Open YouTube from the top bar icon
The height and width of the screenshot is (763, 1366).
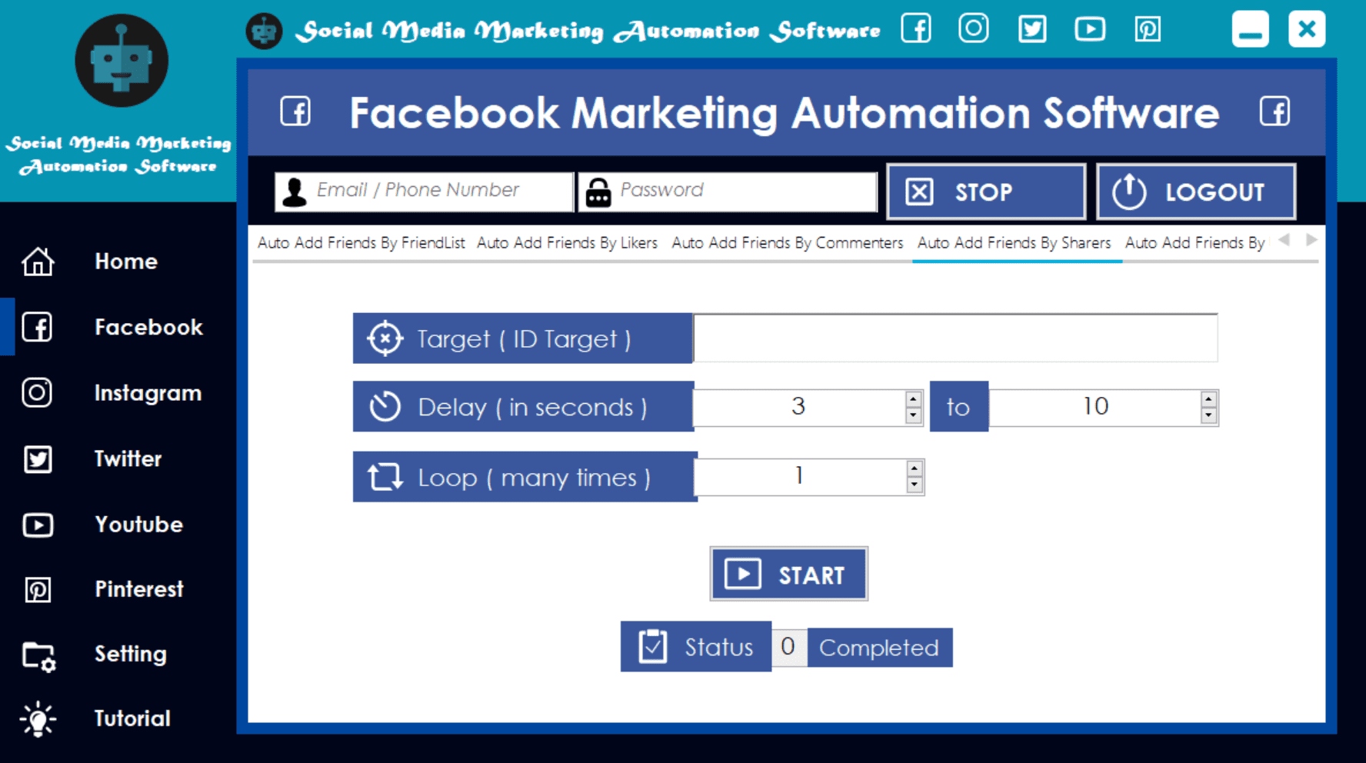1090,29
